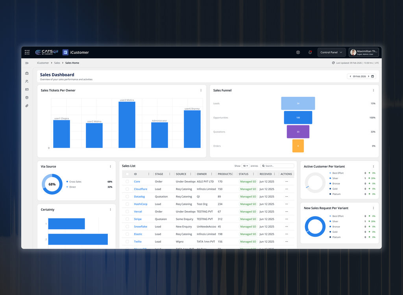The image size is (403, 295).
Task: Open the Stripe sales record link
Action: point(138,219)
